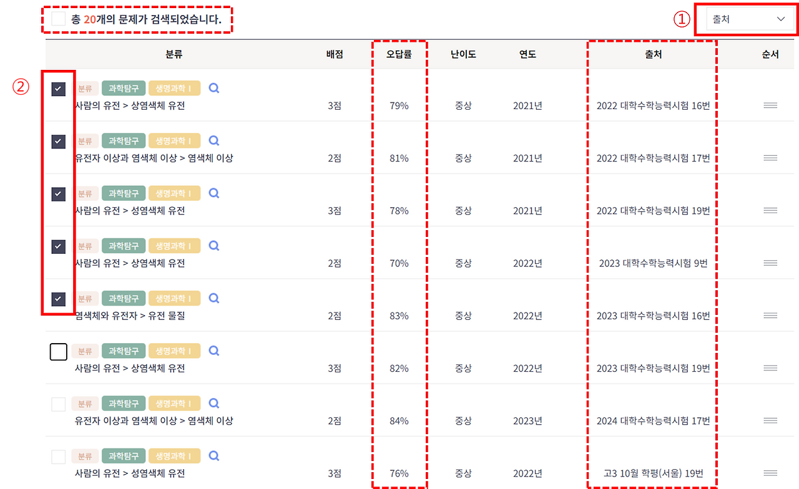Image resolution: width=799 pixels, height=489 pixels.
Task: Open search preview icon on 2022 수능 17번 row
Action: click(213, 140)
